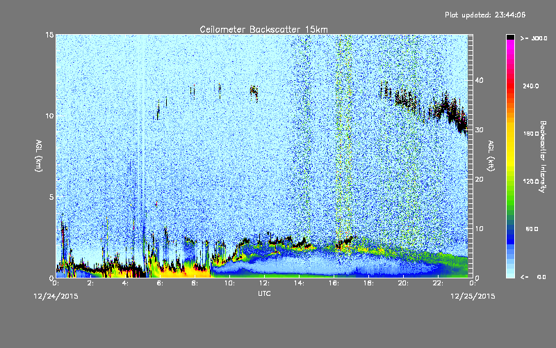
Task: Click the "12:" hour tick on the UTC axis
Action: [x=264, y=283]
